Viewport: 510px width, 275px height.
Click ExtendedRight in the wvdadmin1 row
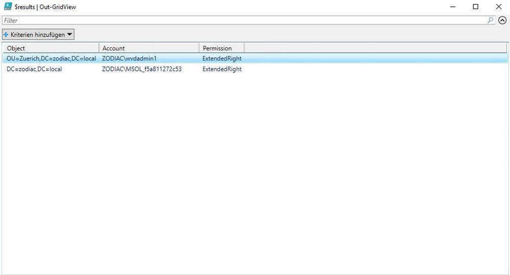pos(222,59)
